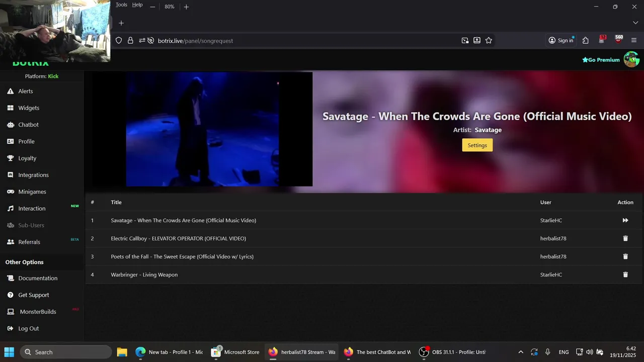Select Warbringer - Living Weapon title
The width and height of the screenshot is (644, 362).
(x=144, y=275)
